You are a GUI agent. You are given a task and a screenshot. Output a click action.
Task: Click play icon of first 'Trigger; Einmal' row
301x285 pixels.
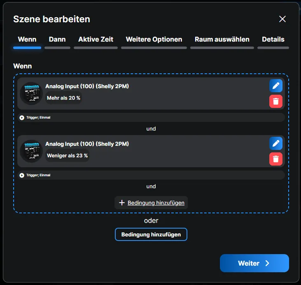pyautogui.click(x=22, y=117)
